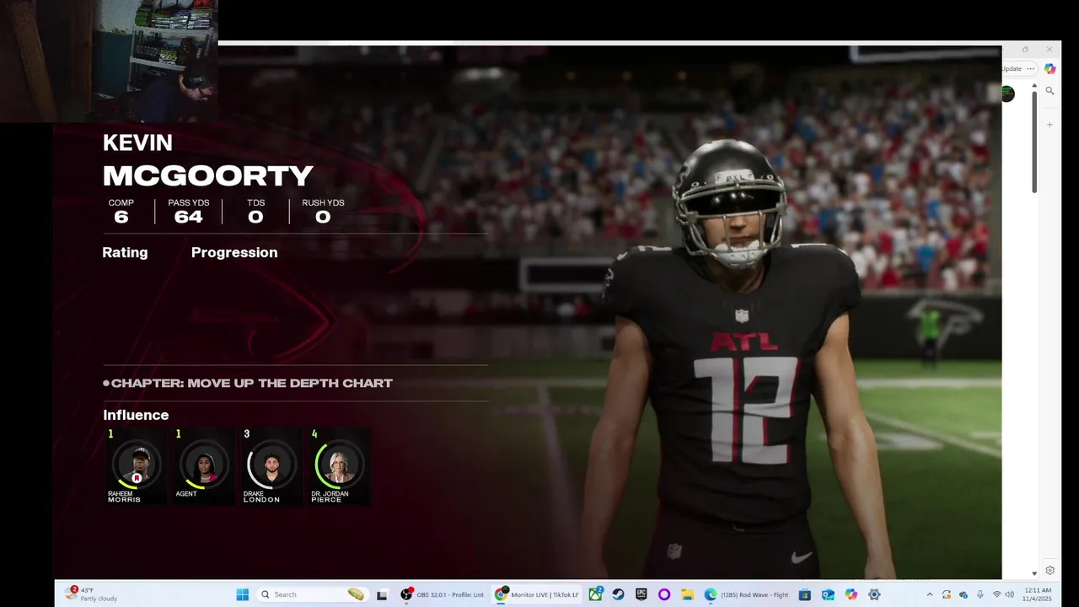Select the Raheem Morris influence card

click(137, 467)
